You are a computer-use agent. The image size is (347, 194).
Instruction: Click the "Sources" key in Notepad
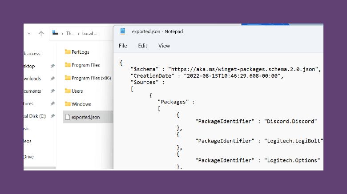(x=145, y=83)
